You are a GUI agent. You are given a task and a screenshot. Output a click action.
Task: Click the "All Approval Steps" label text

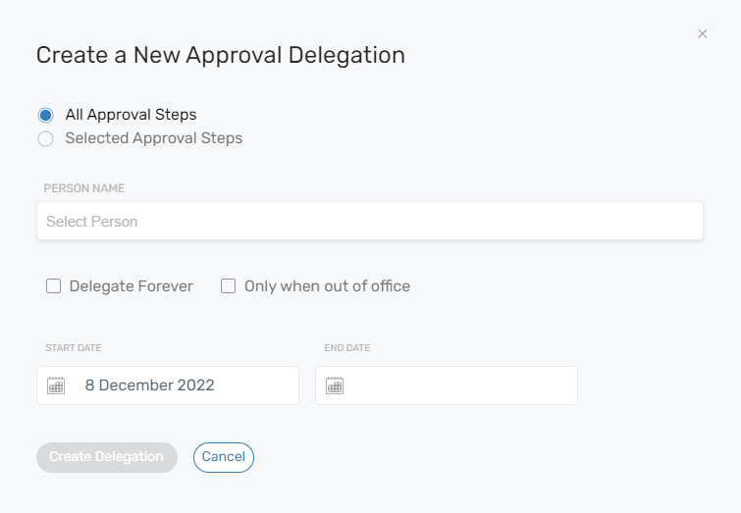pyautogui.click(x=131, y=115)
